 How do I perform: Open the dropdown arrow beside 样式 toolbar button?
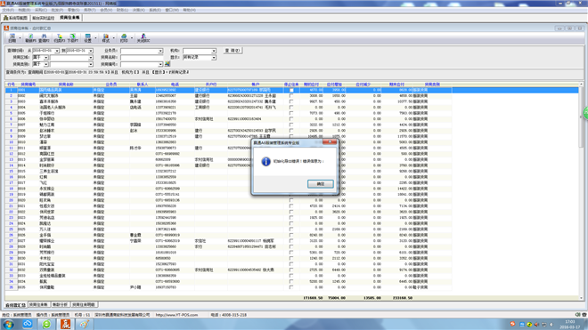(114, 38)
